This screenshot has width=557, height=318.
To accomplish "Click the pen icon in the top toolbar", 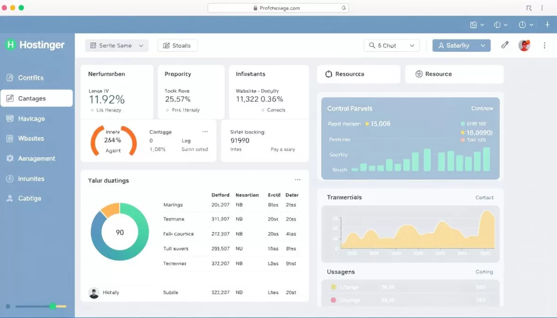I will click(504, 45).
